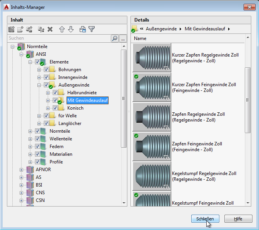Screen dimensions: 259x230
Task: Click the properties page toolbar icon
Action: (x=83, y=29)
